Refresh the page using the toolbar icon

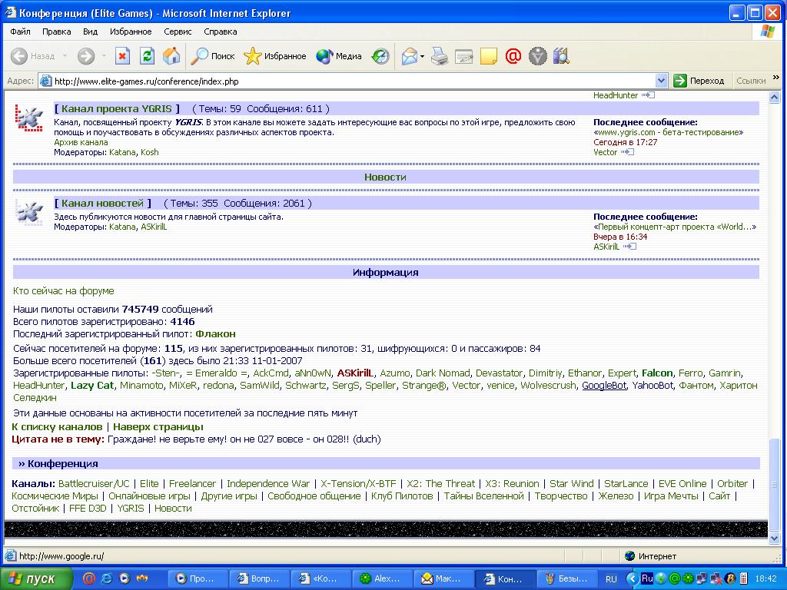[147, 56]
